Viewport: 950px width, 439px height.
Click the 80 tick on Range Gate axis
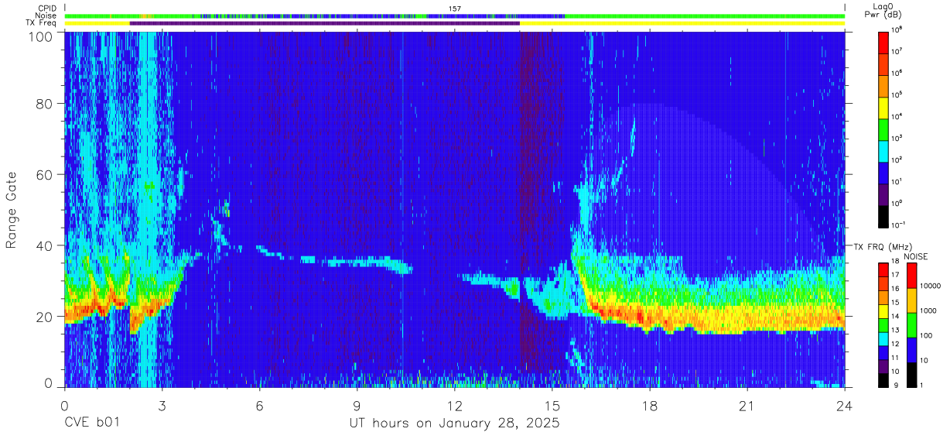(x=46, y=104)
